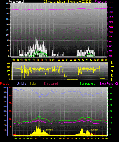Click the blue Umidita legend label
Image resolution: width=119 pixels, height=142 pixels.
pyautogui.click(x=21, y=84)
